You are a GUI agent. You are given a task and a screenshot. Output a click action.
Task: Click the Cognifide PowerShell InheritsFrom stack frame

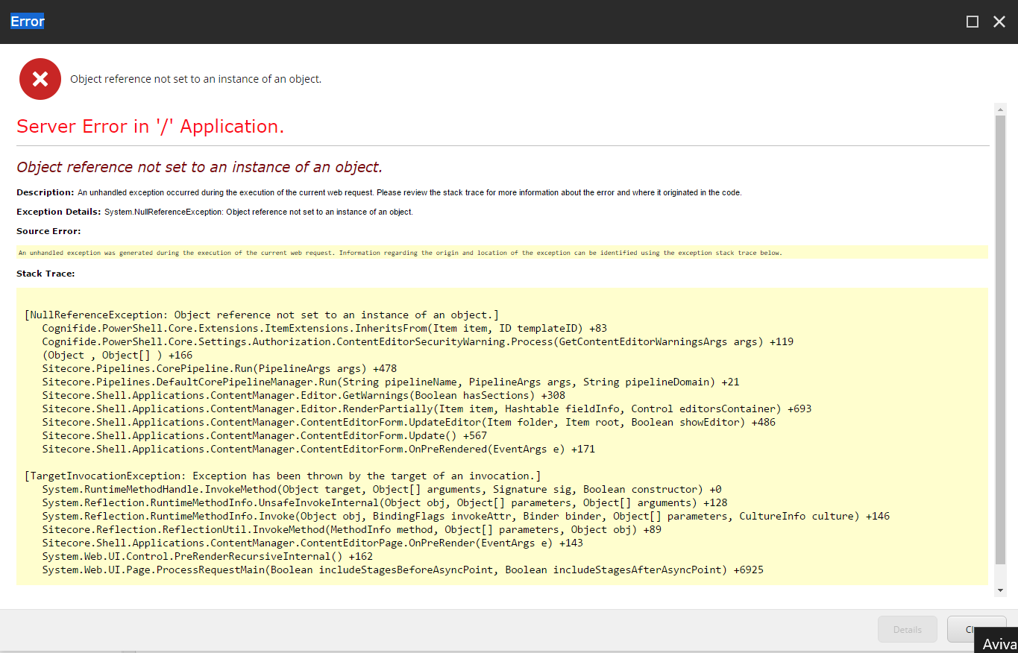tap(324, 328)
